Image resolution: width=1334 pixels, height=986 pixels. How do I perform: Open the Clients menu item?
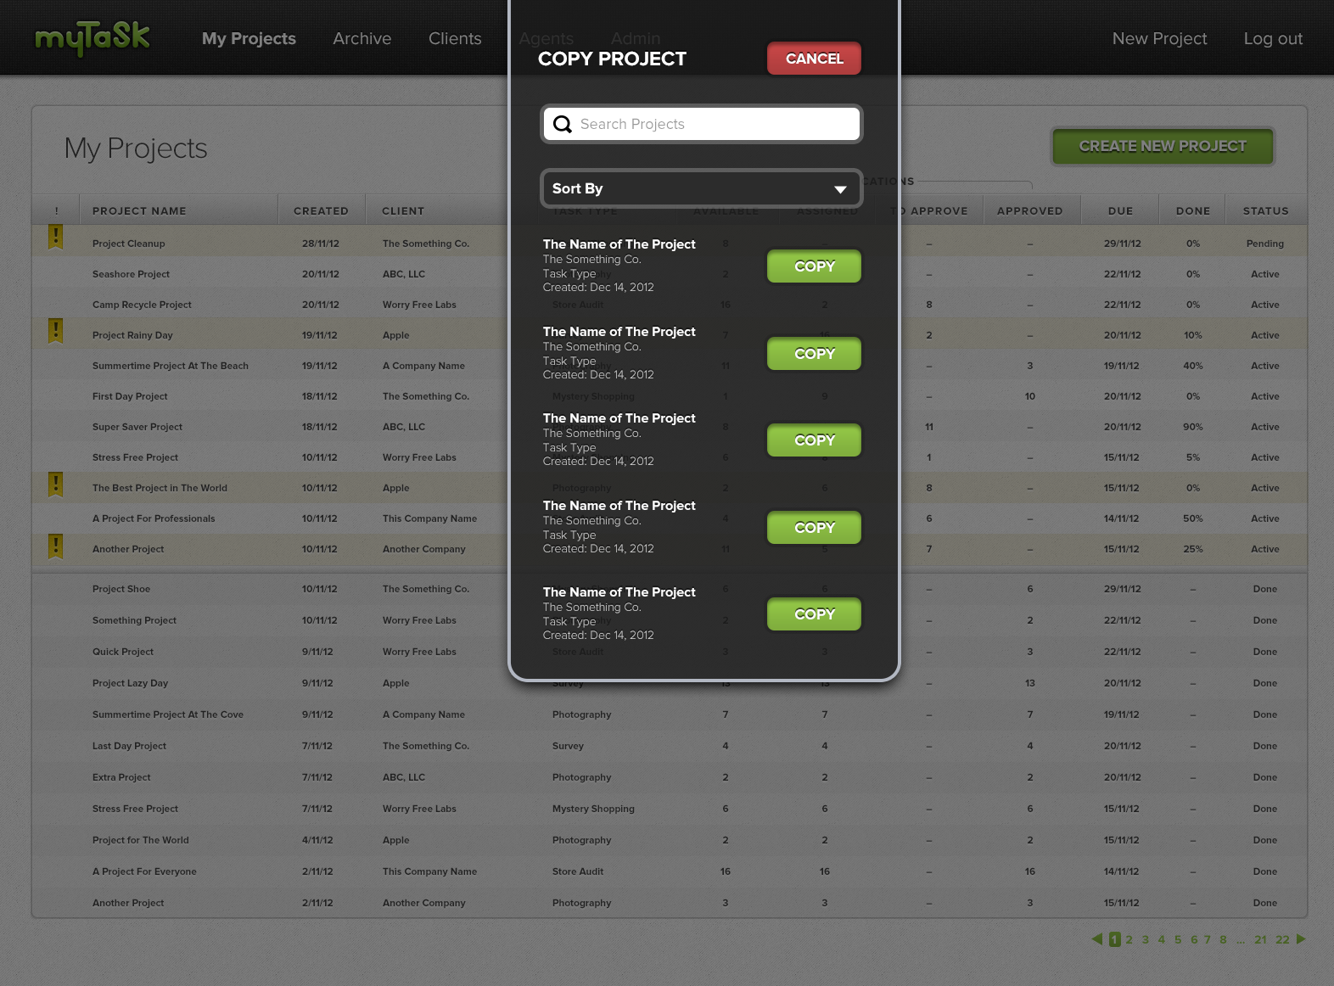click(455, 39)
